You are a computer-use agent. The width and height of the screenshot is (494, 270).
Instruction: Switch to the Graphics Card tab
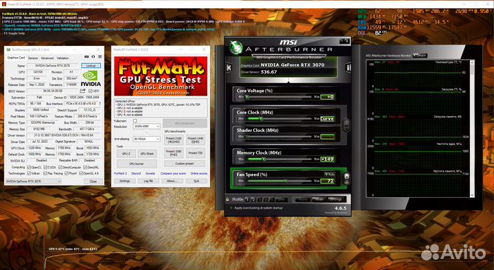pos(16,58)
